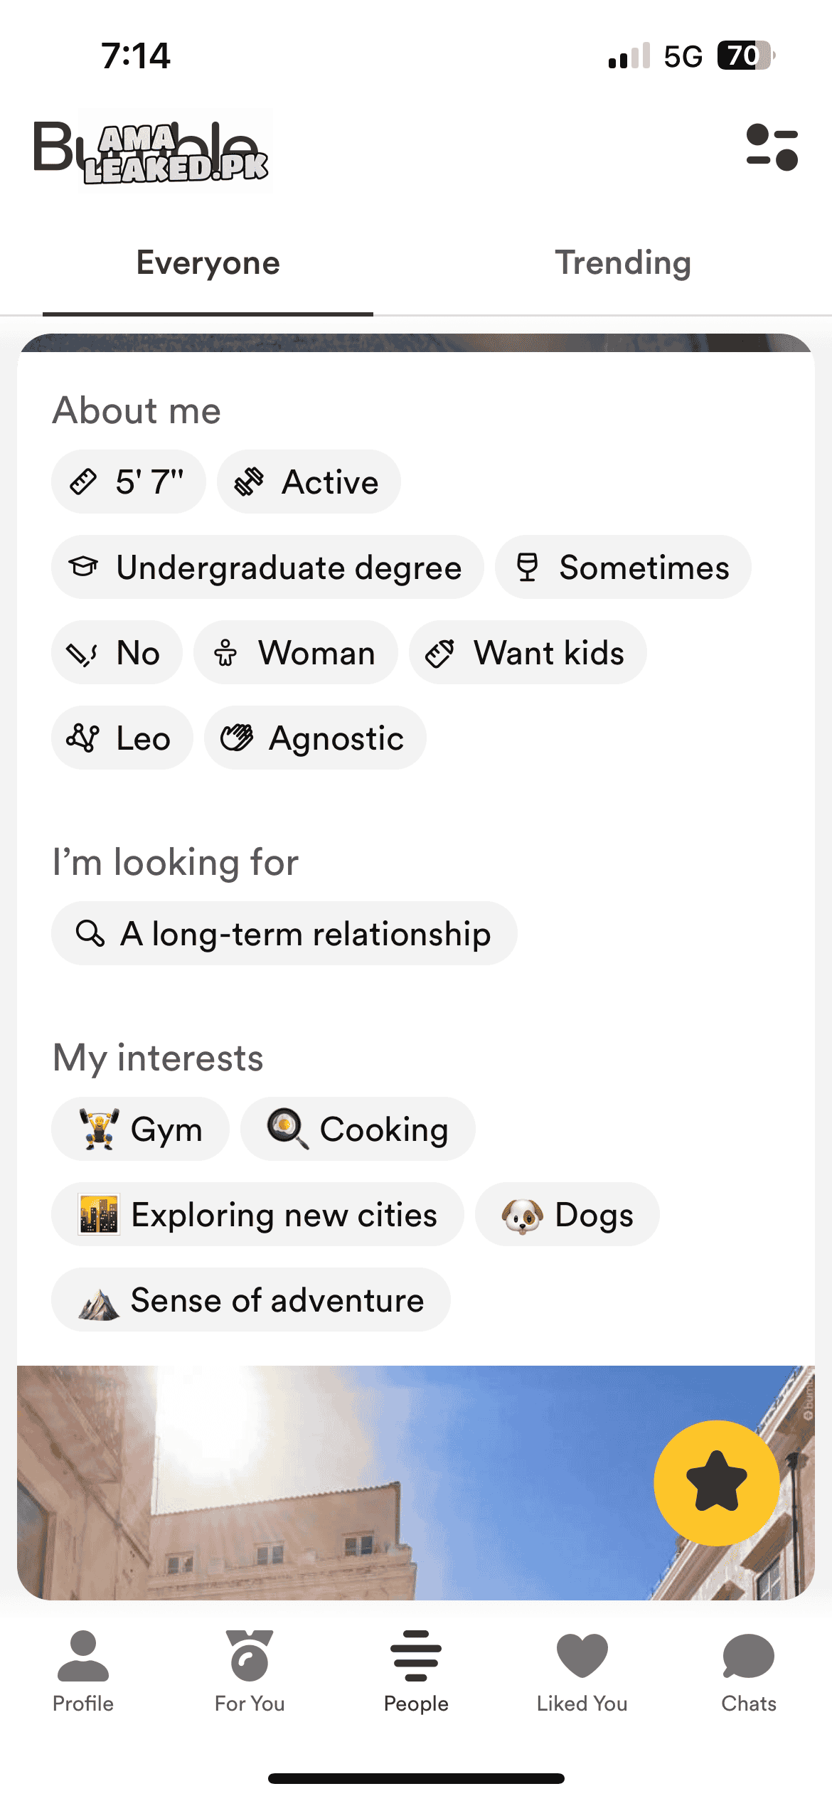Select the Everyone tab
Screen dimensions: 832x1801
(x=208, y=263)
